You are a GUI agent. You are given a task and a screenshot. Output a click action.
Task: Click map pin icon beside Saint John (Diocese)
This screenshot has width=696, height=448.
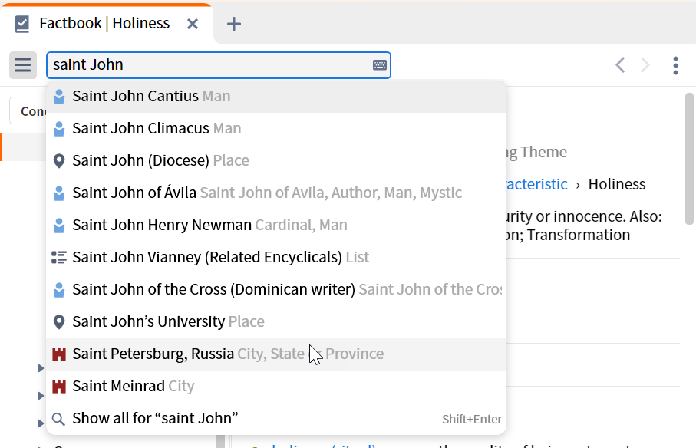point(59,161)
